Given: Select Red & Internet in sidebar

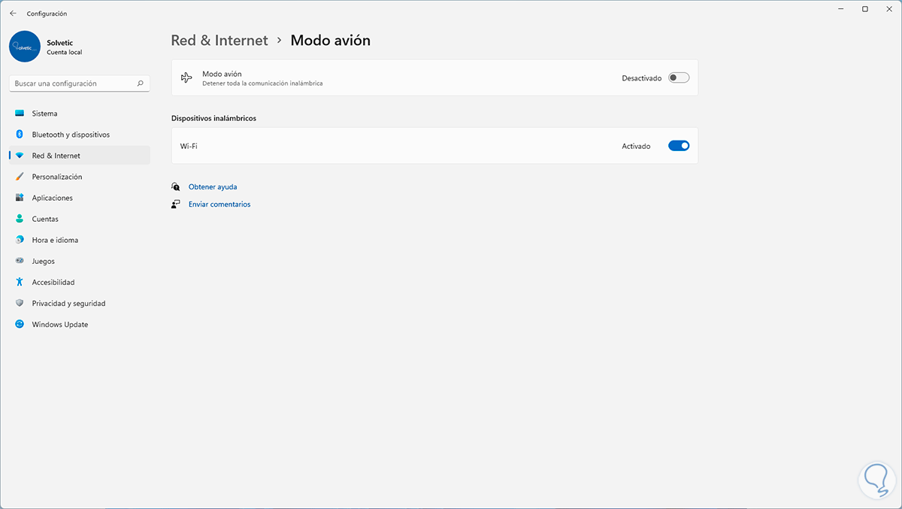Looking at the screenshot, I should (56, 156).
